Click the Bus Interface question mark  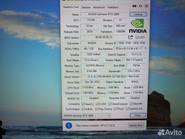point(145,49)
